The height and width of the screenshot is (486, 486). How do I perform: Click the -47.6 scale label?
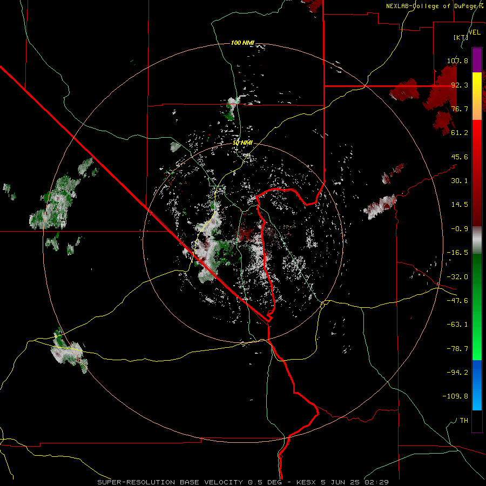[x=457, y=301]
